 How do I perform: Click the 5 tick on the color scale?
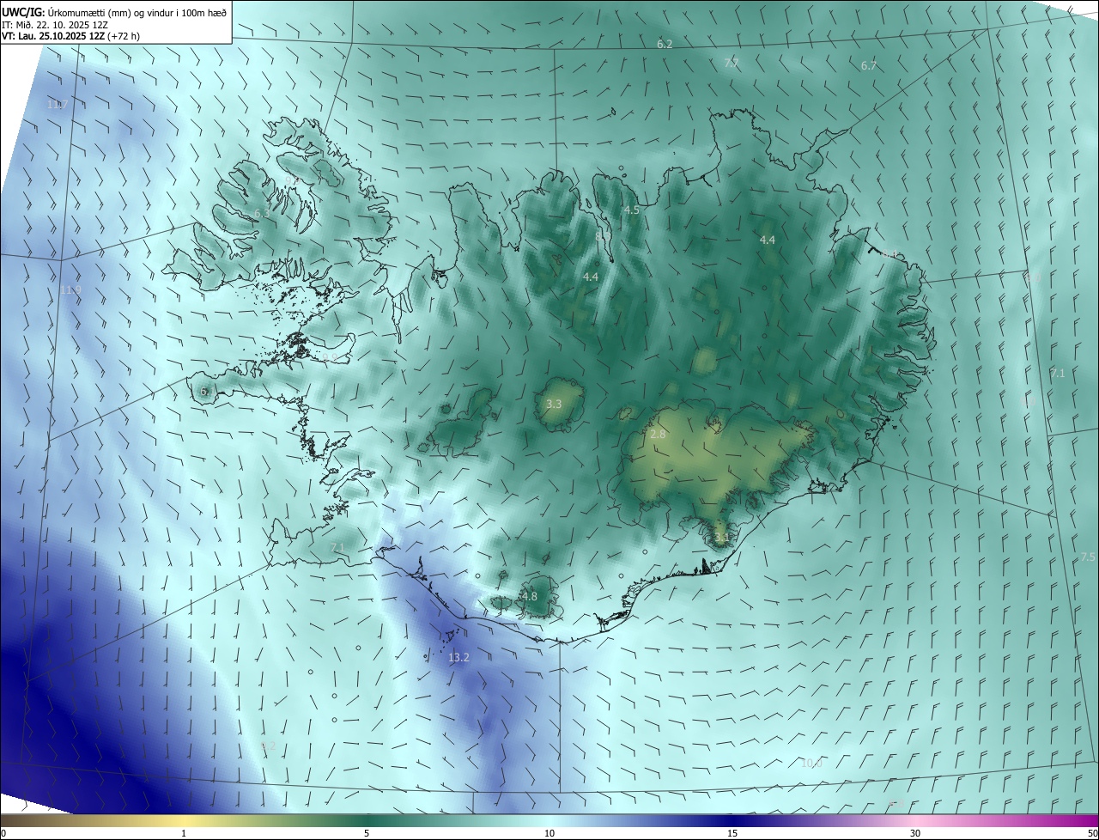pyautogui.click(x=367, y=833)
